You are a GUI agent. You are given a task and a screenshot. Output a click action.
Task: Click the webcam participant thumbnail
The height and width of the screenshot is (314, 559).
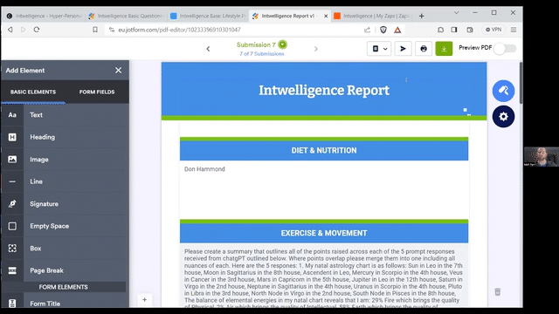click(542, 157)
